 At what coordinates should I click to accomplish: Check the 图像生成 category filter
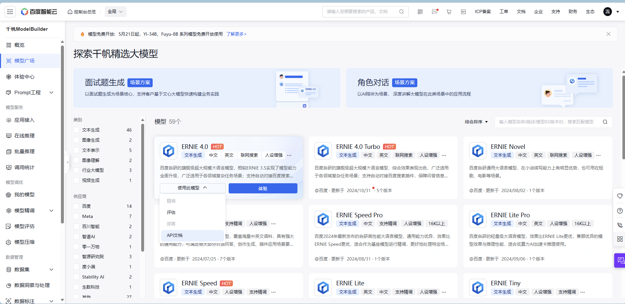pos(76,140)
